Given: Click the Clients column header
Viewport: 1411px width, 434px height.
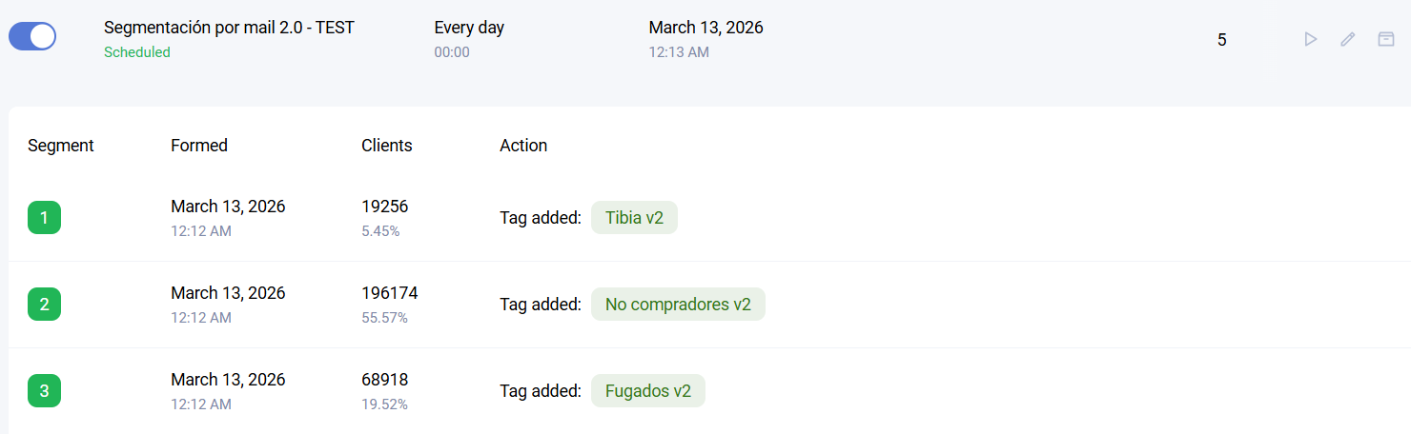Looking at the screenshot, I should (x=387, y=146).
